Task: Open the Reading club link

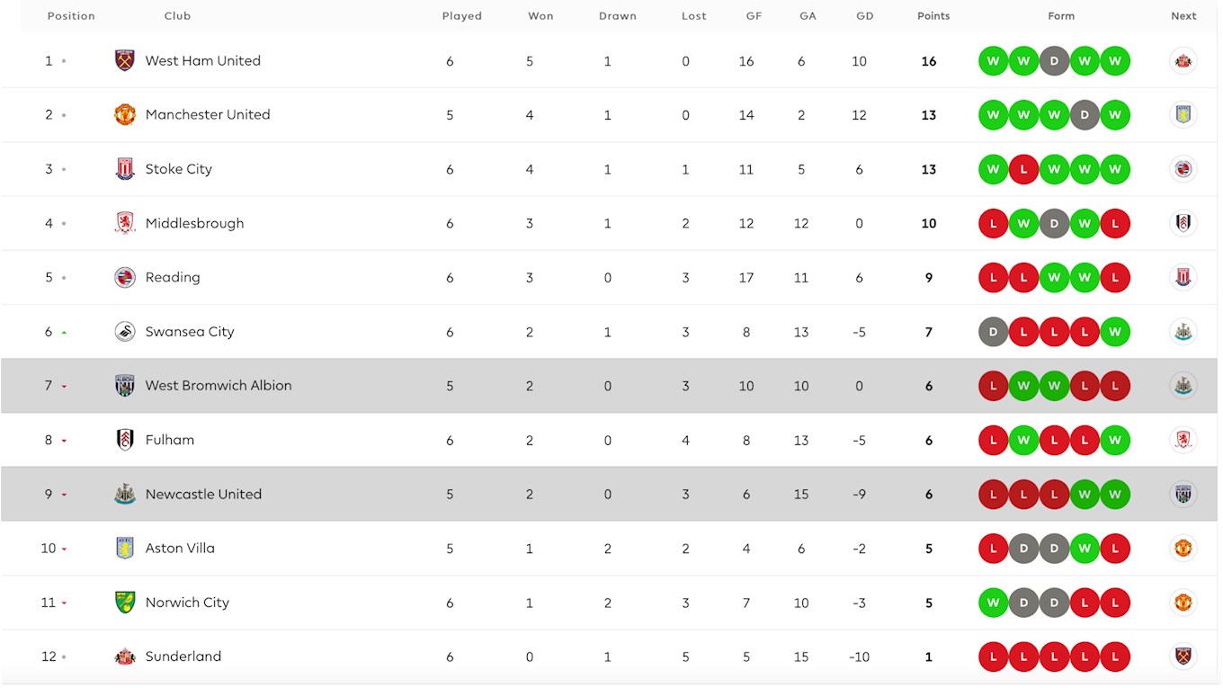Action: (173, 277)
